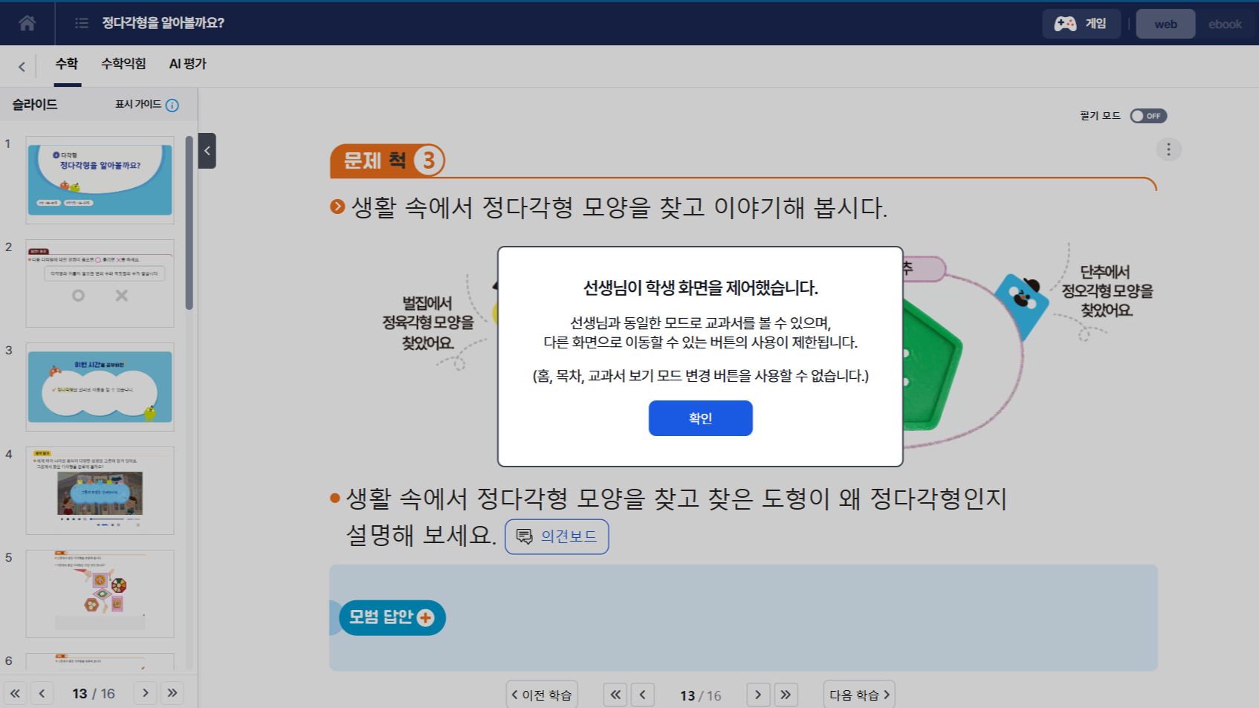Open the 의견보드 opinion board
Image resolution: width=1259 pixels, height=708 pixels.
[x=557, y=536]
